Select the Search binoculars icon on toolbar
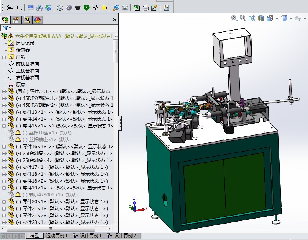The height and width of the screenshot is (240, 308). pyautogui.click(x=125, y=7)
